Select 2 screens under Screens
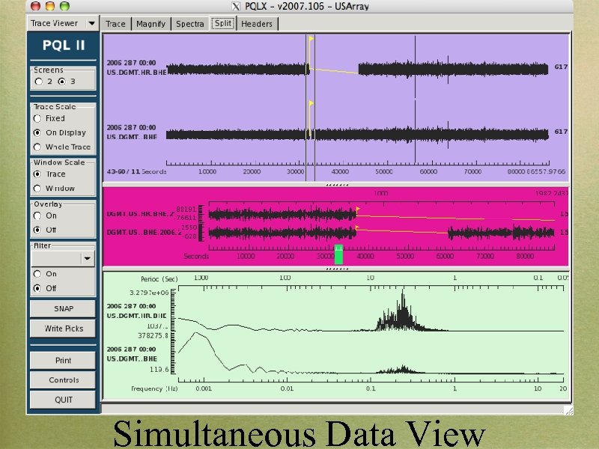Image resolution: width=599 pixels, height=449 pixels. (40, 81)
